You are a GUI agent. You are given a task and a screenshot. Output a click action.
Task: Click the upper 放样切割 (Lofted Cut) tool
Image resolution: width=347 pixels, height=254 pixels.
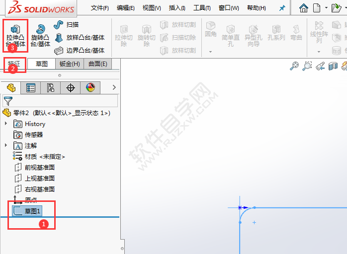(x=178, y=25)
